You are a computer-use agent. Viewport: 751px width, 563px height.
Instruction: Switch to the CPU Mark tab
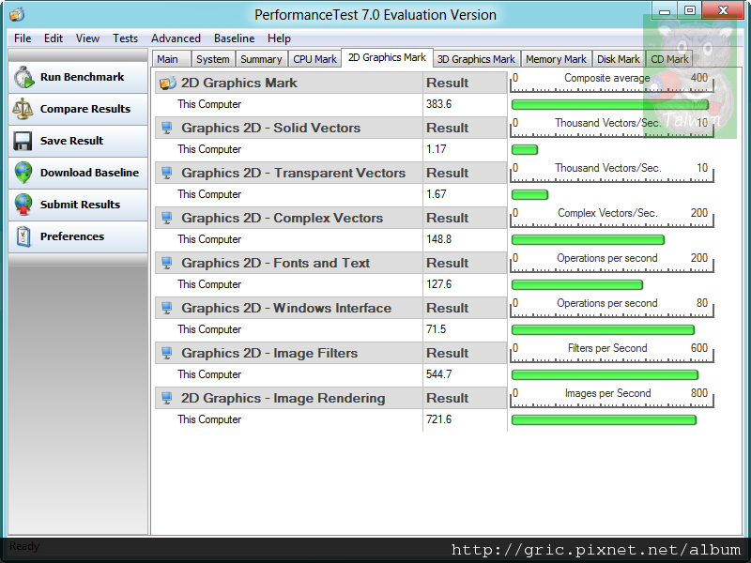point(314,59)
